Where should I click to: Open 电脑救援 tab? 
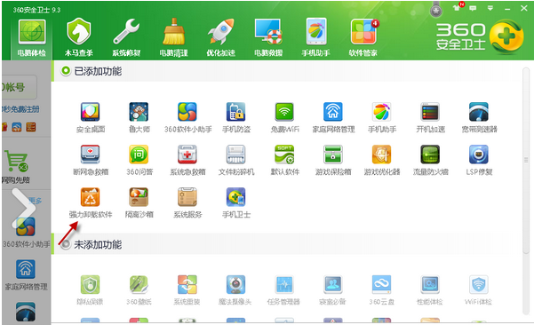pos(268,38)
